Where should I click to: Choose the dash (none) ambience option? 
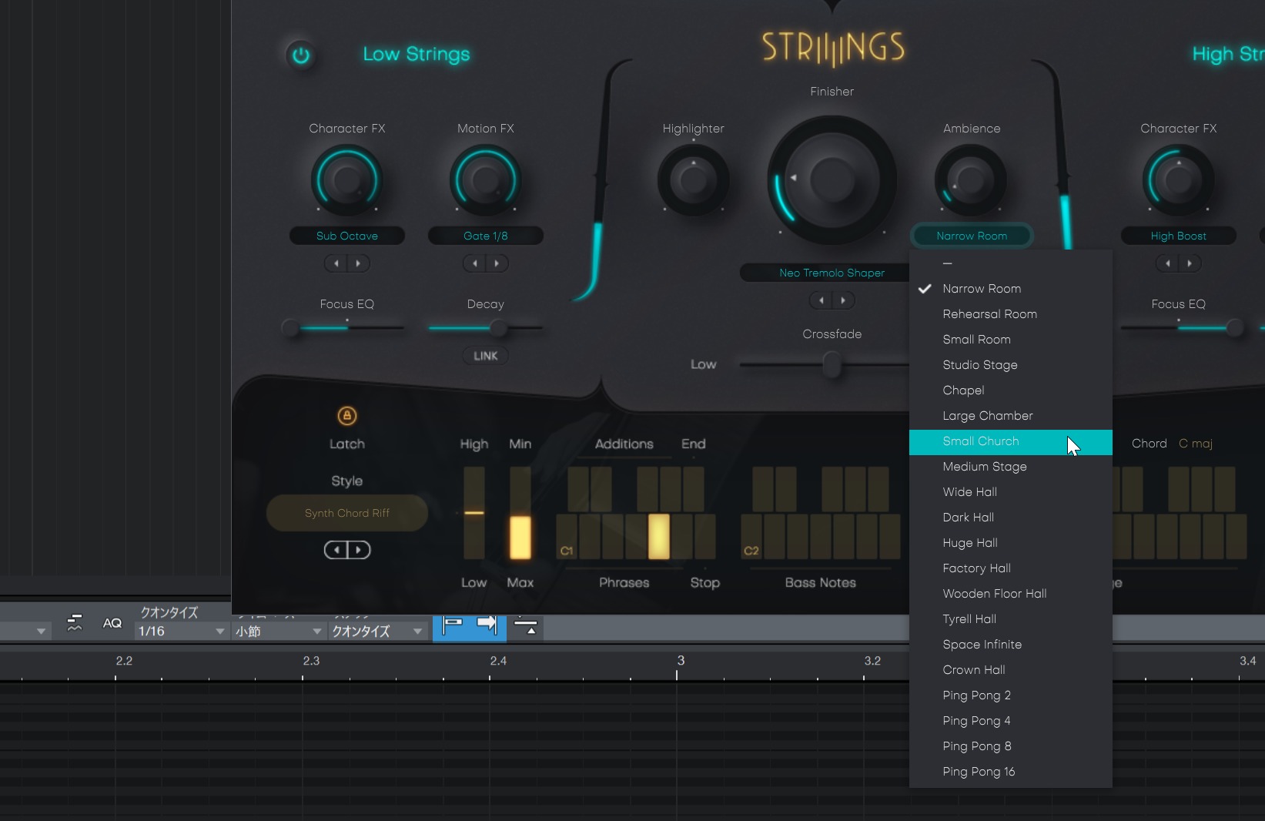tap(1011, 263)
